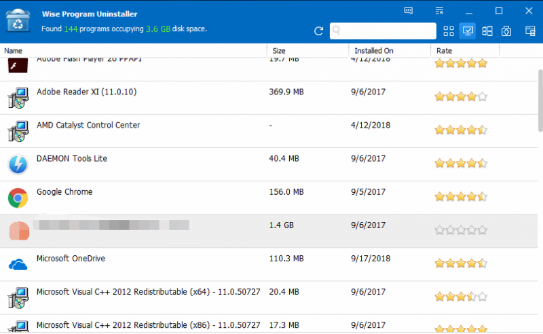This screenshot has height=334, width=543.
Task: Click the Microsoft OneDrive cloud icon
Action: click(18, 265)
